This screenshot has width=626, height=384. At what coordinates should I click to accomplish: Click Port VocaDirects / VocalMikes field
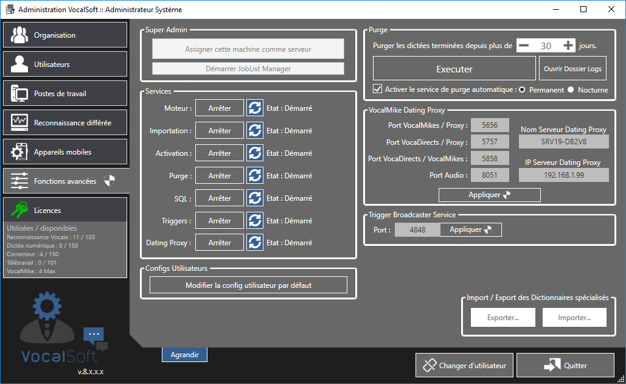(x=490, y=158)
